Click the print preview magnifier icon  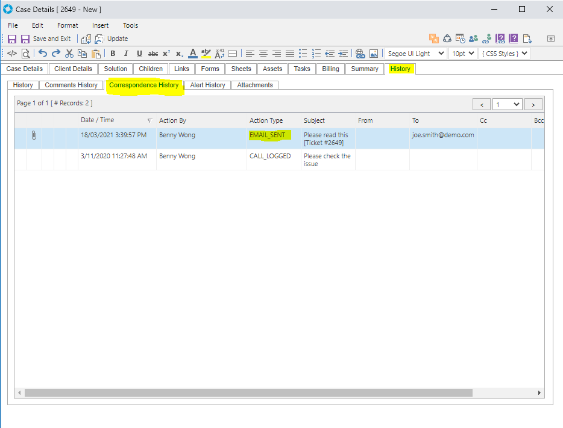click(25, 54)
